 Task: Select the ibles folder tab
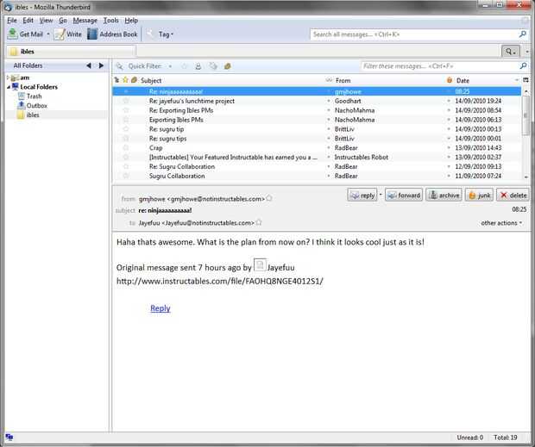pyautogui.click(x=71, y=52)
